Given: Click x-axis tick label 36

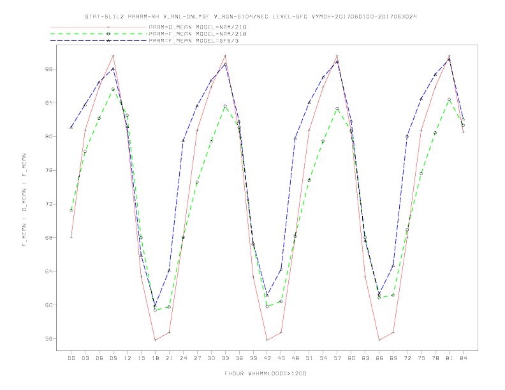Looking at the screenshot, I should [x=239, y=358].
